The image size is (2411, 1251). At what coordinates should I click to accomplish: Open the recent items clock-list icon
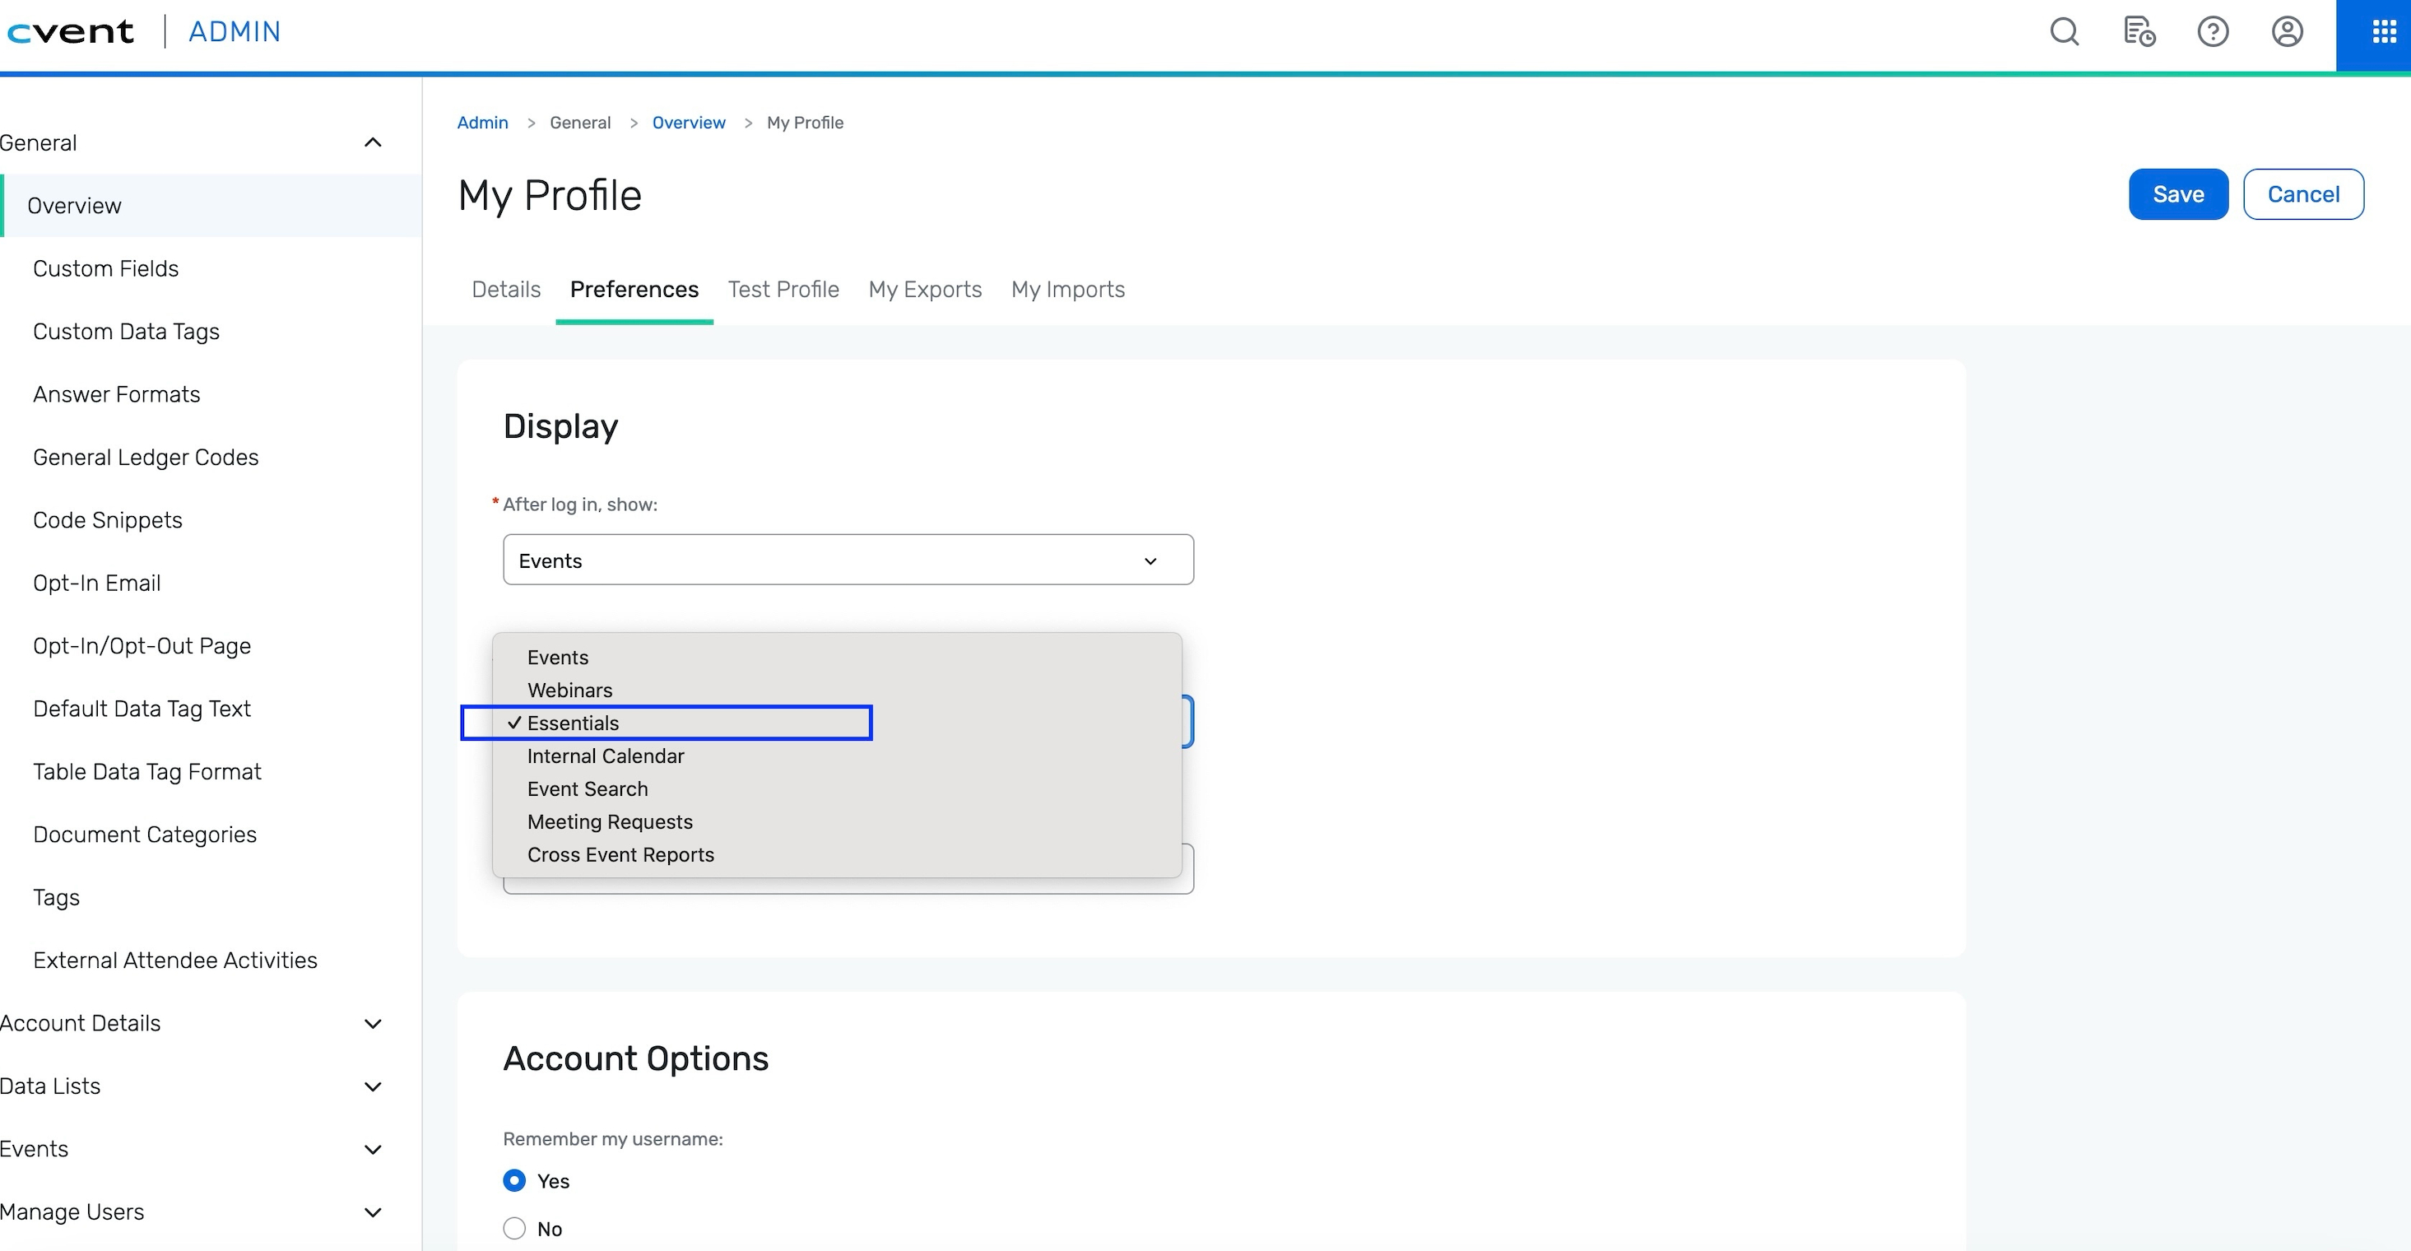coord(2139,32)
